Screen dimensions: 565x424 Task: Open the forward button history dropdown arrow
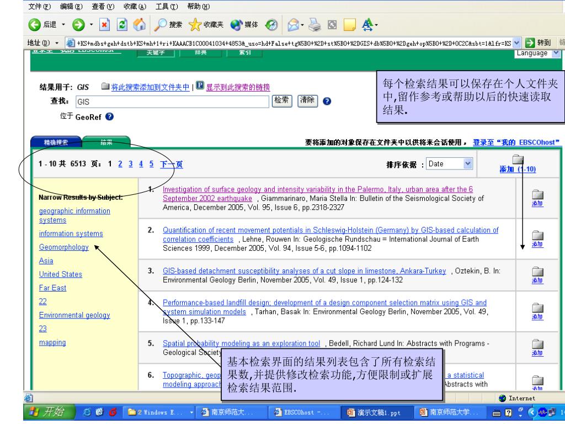(x=91, y=24)
